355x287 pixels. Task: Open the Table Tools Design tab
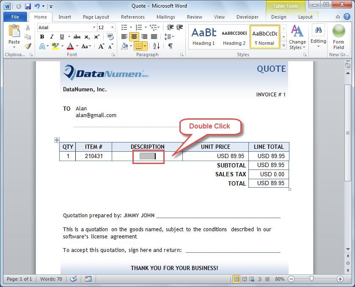(x=279, y=17)
